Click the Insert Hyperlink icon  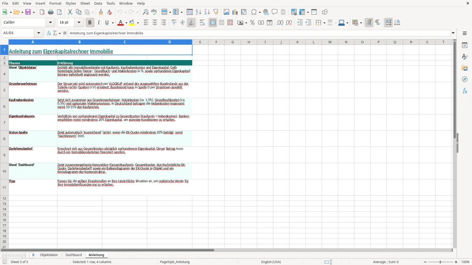(266, 12)
